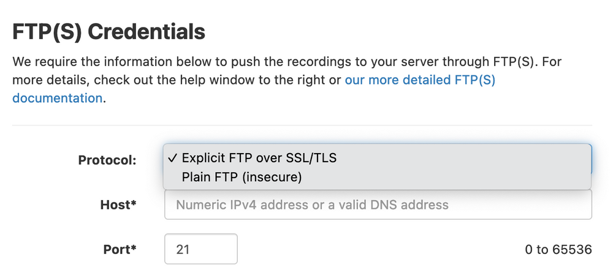The image size is (613, 273).
Task: Click the word "documentation" in the link
Action: click(x=57, y=98)
